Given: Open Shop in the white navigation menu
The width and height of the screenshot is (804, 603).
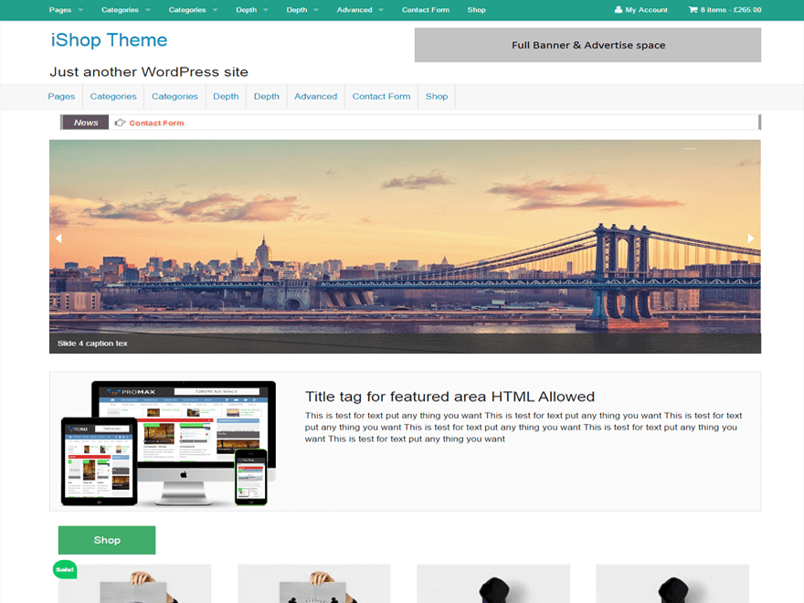Looking at the screenshot, I should click(x=437, y=96).
